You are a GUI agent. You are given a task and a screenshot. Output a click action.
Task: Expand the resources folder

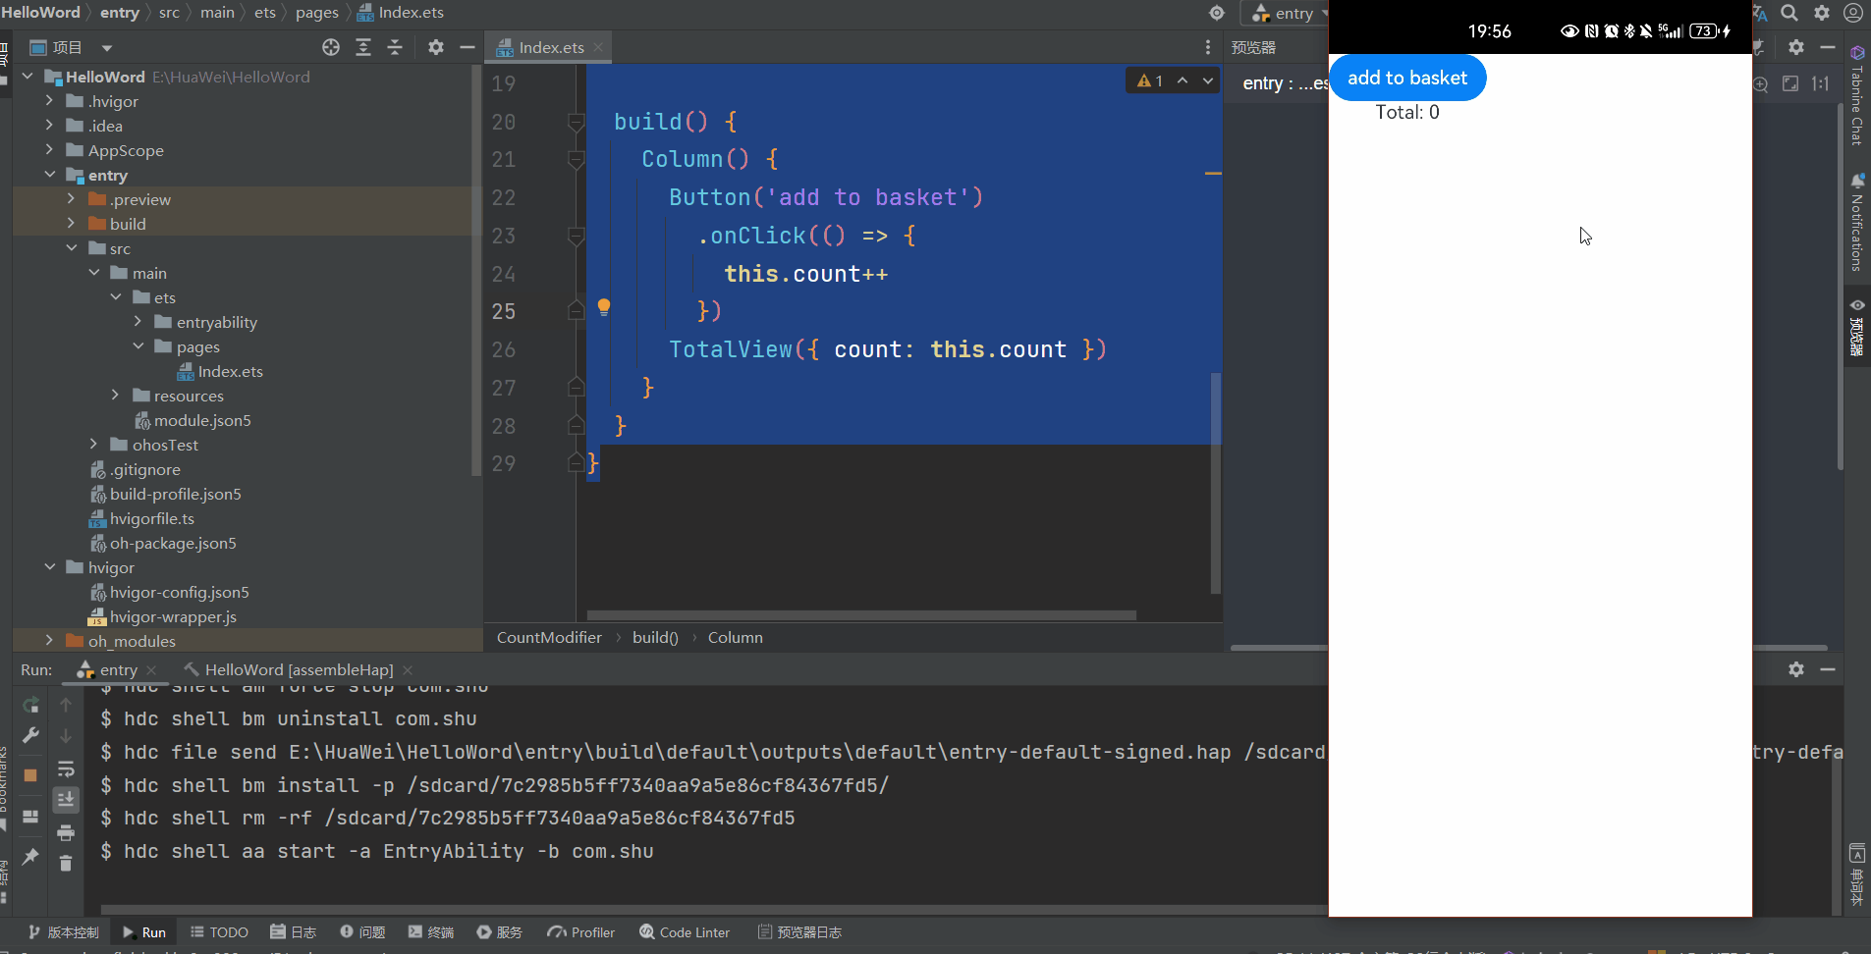[115, 395]
